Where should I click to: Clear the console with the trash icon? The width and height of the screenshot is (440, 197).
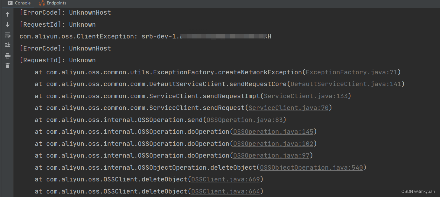coord(8,66)
